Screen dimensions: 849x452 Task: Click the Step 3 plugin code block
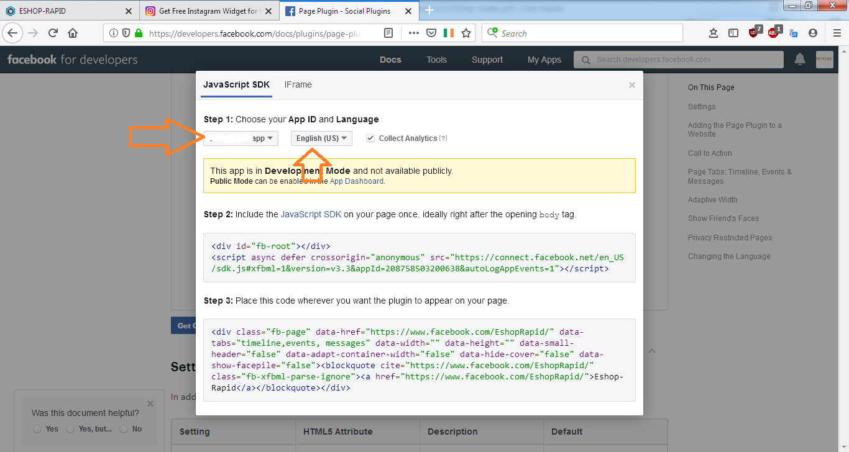[x=420, y=360]
